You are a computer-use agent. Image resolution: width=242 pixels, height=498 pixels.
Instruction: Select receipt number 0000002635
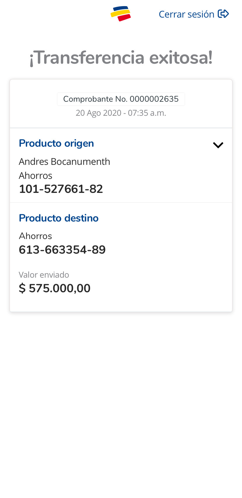(x=154, y=99)
